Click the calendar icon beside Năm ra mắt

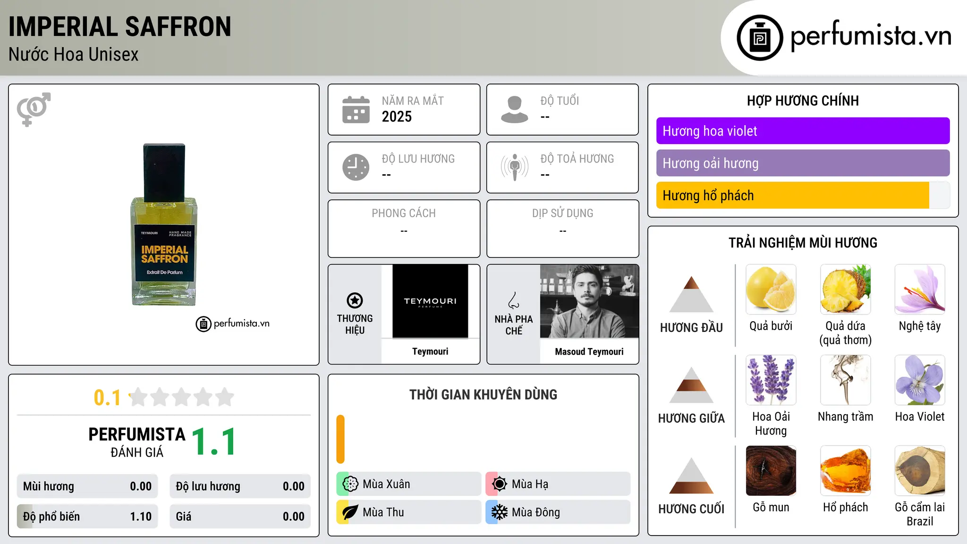356,110
